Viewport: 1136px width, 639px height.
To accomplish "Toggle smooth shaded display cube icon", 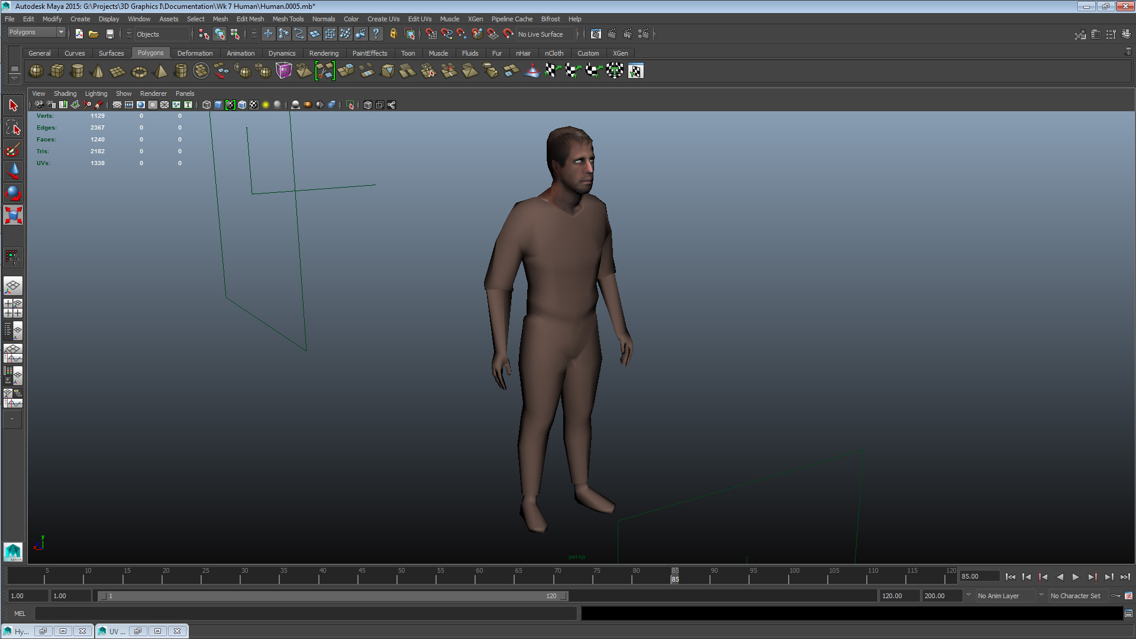I will [x=218, y=105].
